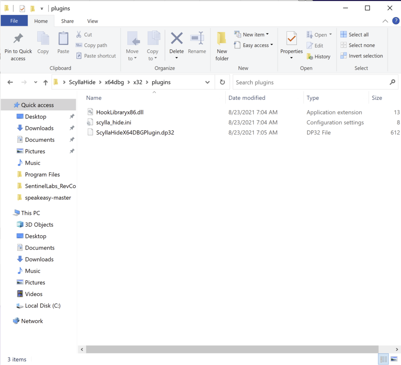Open the File menu tab
Screen dimensions: 401x365
coord(14,21)
